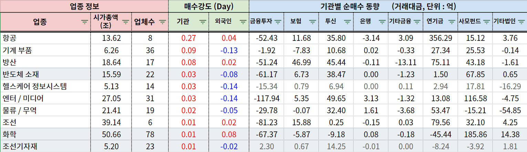Click the 연기금 column filter icon
Screen dimensions: 527x152
[451, 22]
